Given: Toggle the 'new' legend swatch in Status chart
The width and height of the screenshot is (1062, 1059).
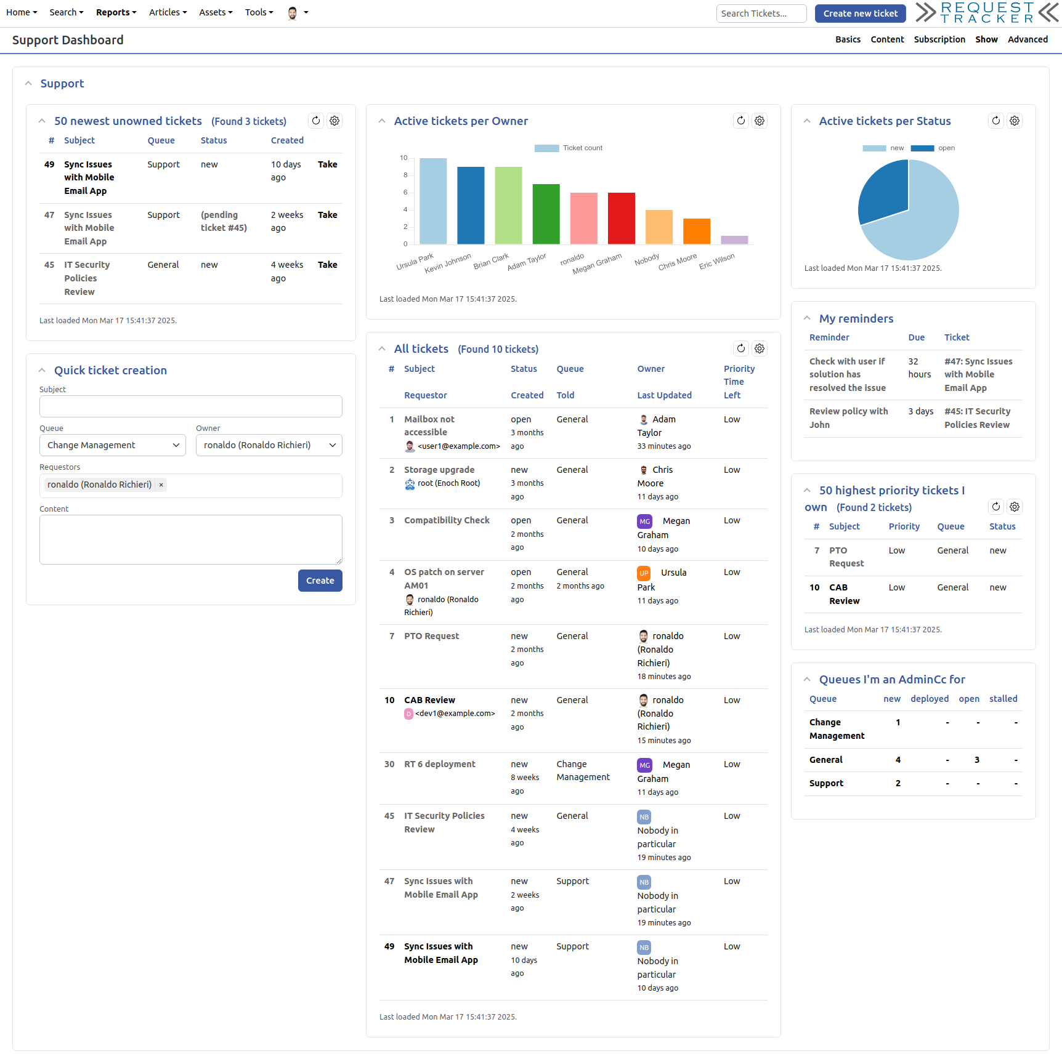Looking at the screenshot, I should 874,148.
